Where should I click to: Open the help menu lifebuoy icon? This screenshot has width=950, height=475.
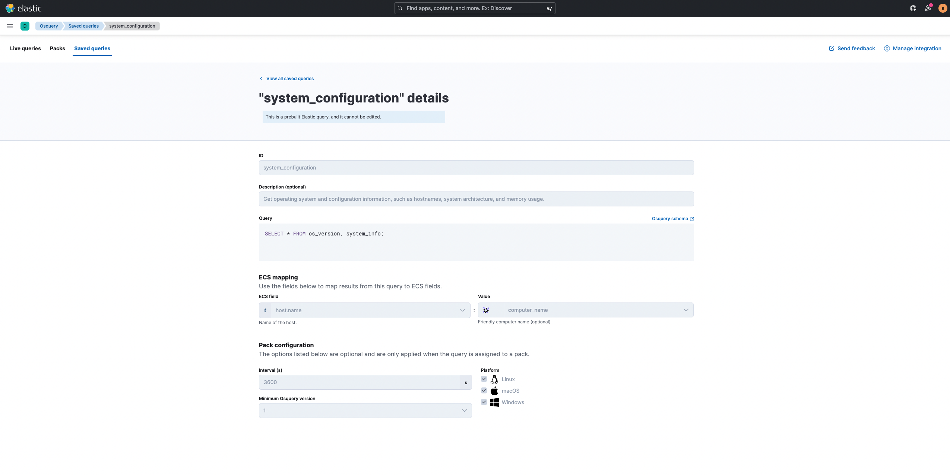[x=913, y=8]
